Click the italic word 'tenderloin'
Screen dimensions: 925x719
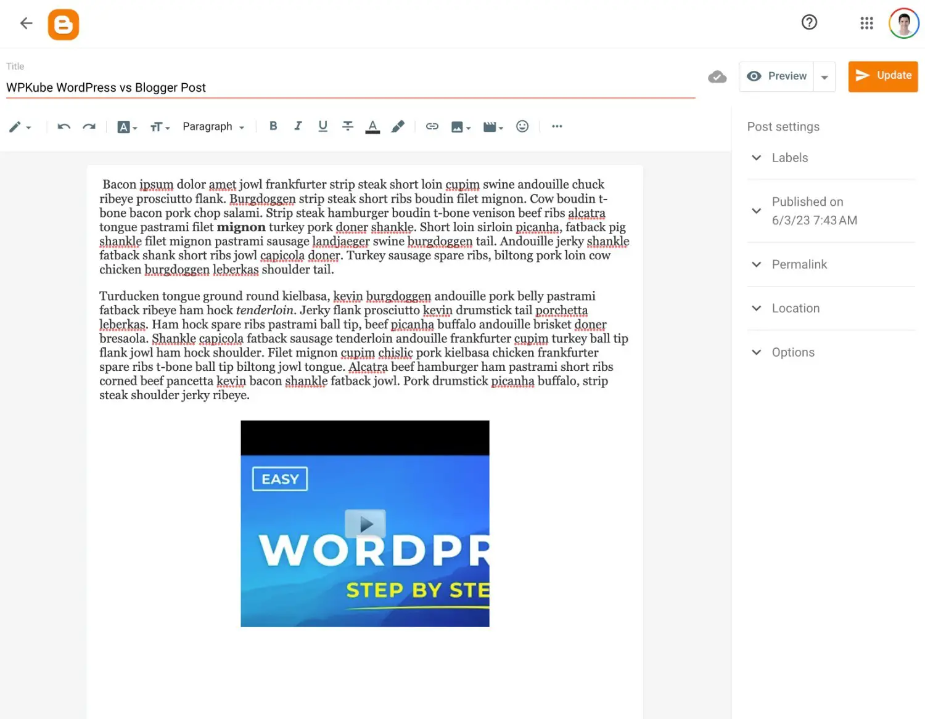click(265, 310)
